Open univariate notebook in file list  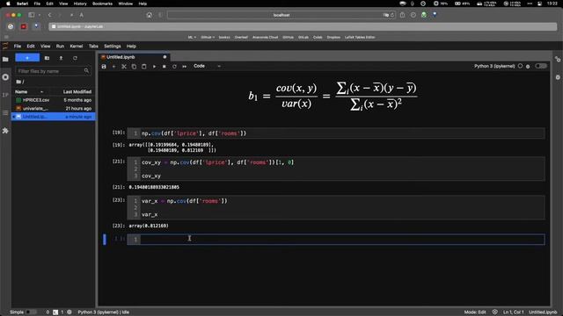coord(53,108)
